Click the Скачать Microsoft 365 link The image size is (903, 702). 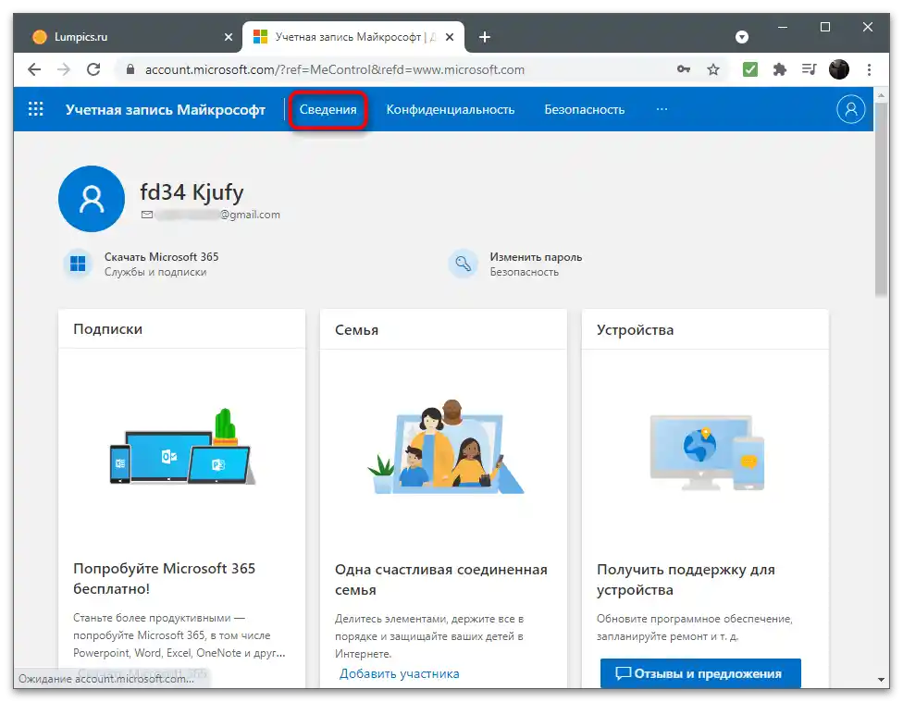[x=161, y=257]
